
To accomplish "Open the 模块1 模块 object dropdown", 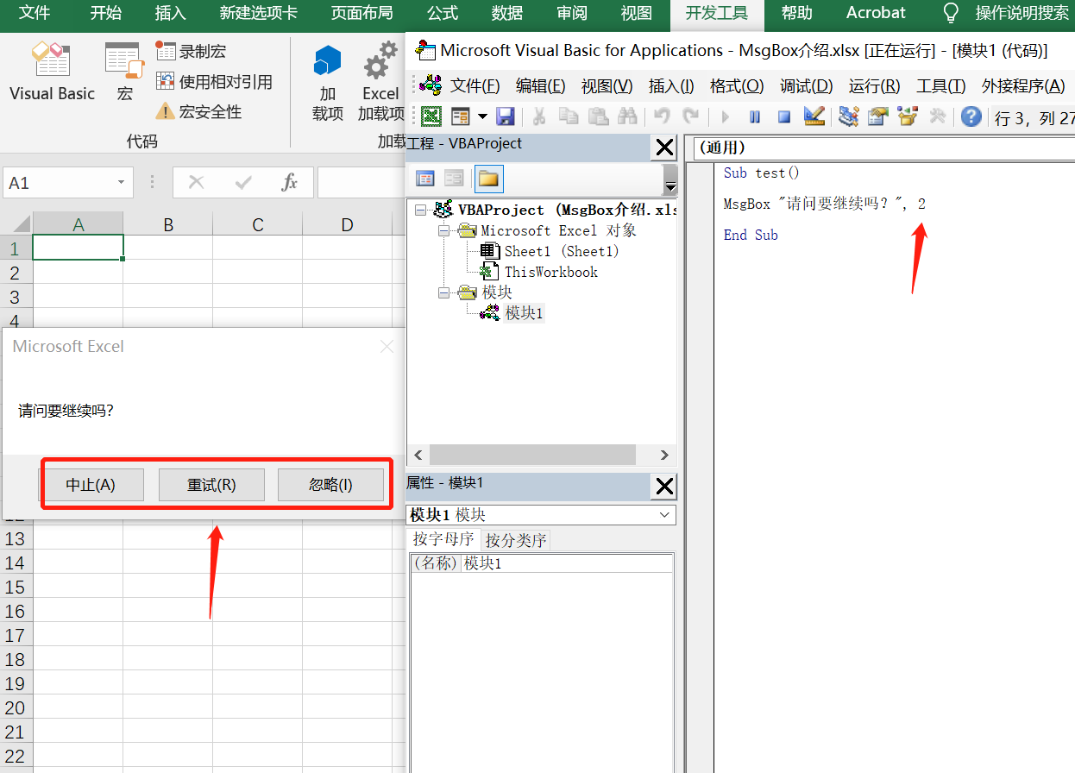I will point(664,515).
